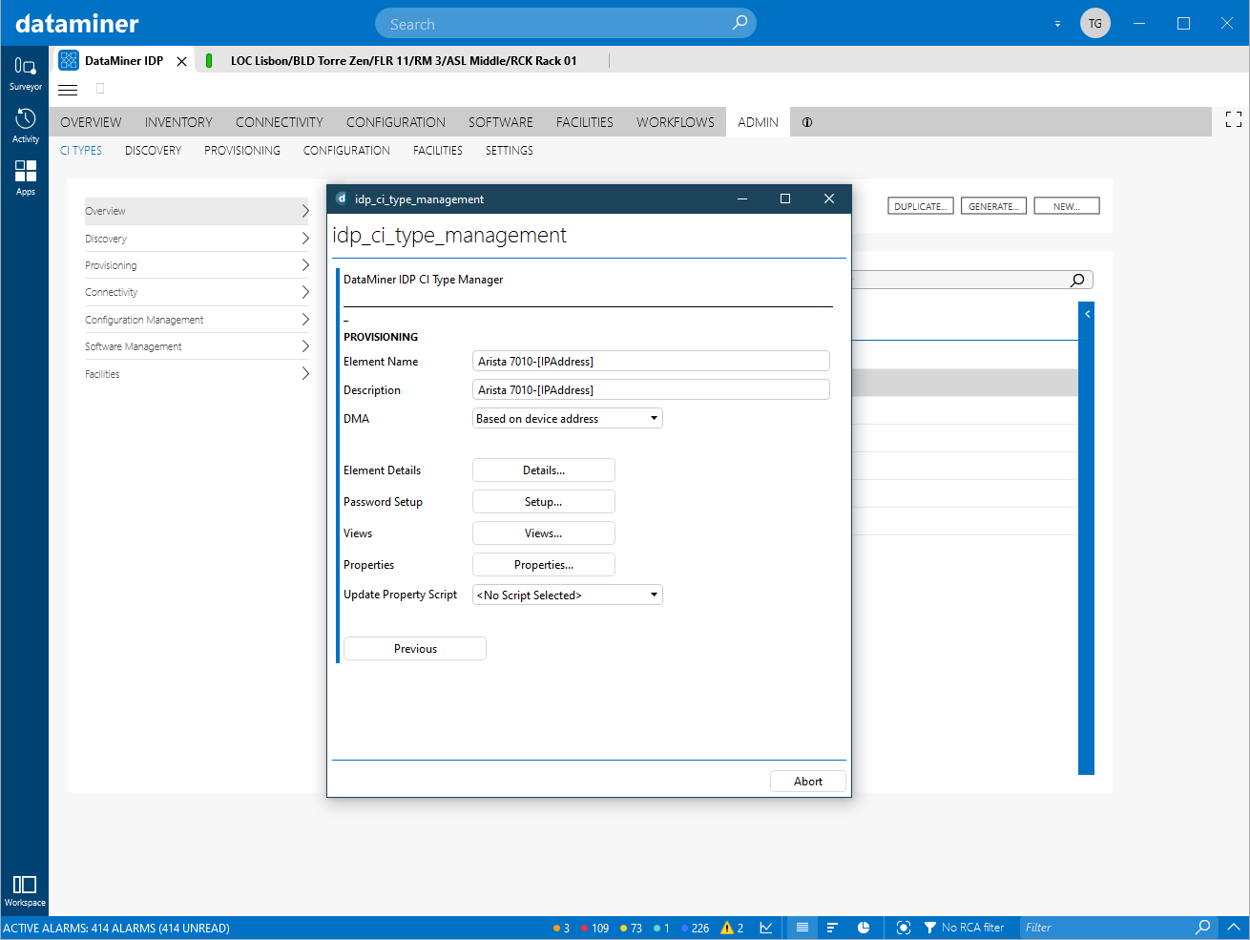Click the password Setup... button
This screenshot has height=940, width=1250.
tap(544, 501)
